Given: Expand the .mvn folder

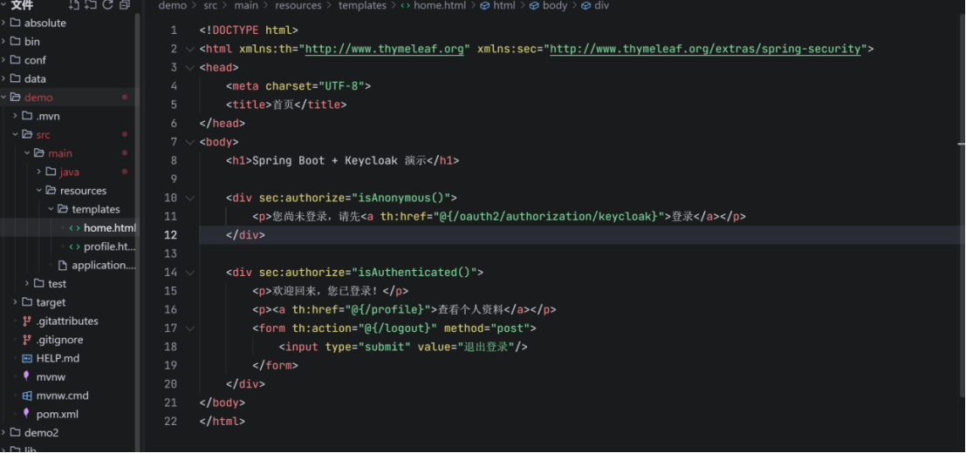Looking at the screenshot, I should [16, 116].
